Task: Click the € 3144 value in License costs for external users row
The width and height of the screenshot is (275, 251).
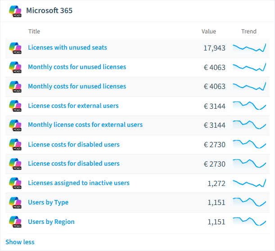Action: click(x=215, y=106)
